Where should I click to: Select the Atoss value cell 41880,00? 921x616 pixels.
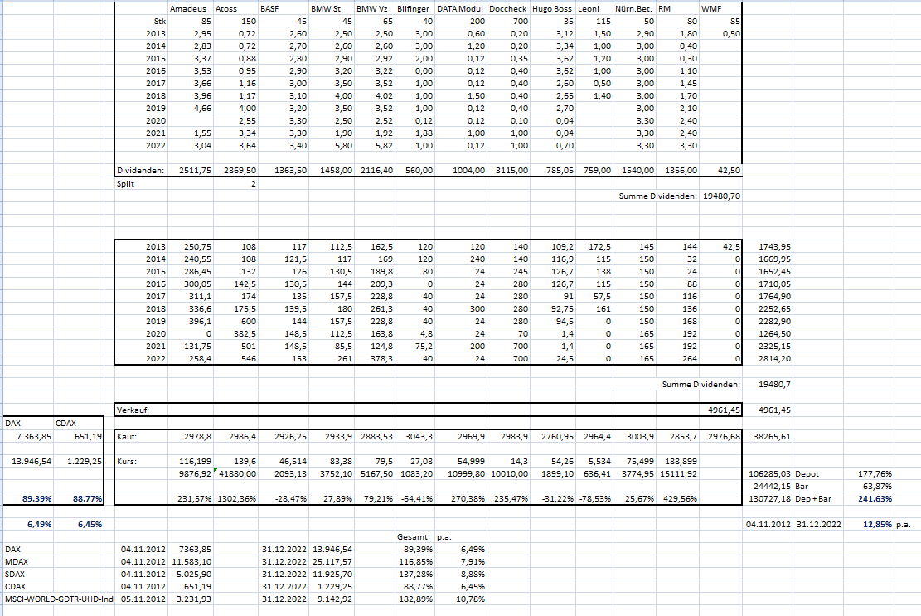pos(235,474)
